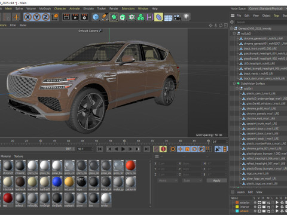Collapse the Subdivision Surface hierarchy
The image size is (287, 215).
tap(234, 84)
